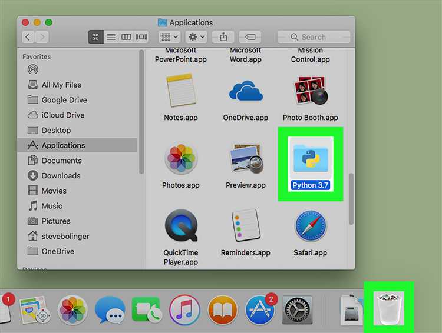Select QuickTime Player.app icon
The width and height of the screenshot is (442, 333).
181,225
